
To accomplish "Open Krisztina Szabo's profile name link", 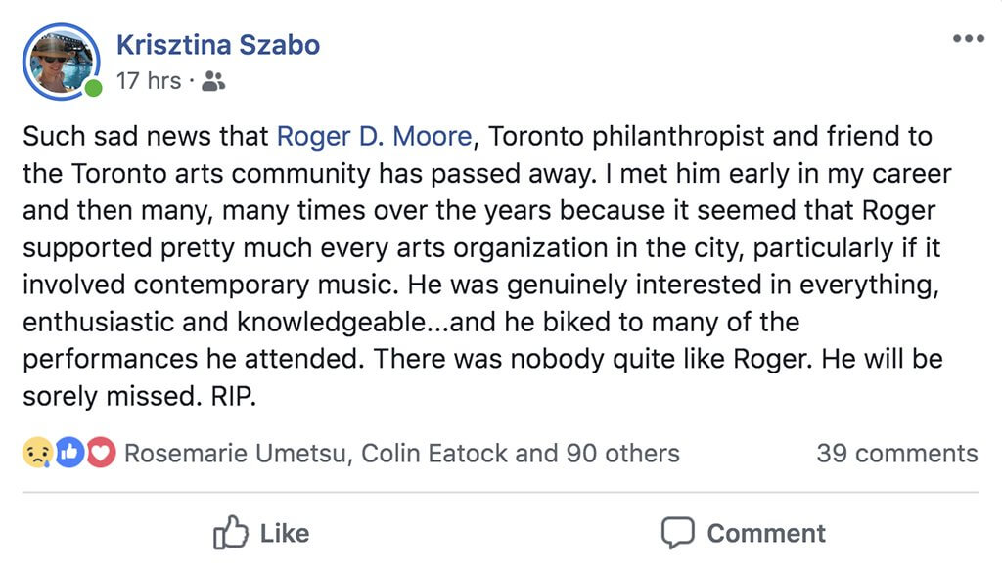I will pyautogui.click(x=217, y=45).
